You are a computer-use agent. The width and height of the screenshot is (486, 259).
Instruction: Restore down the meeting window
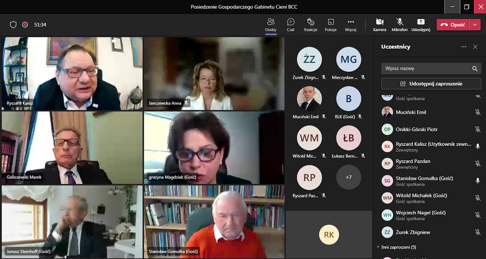click(467, 7)
